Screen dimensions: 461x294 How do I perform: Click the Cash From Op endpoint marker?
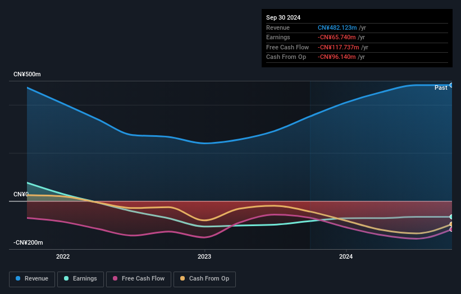coord(451,224)
